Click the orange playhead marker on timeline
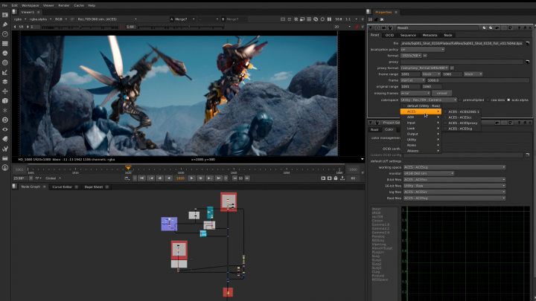This screenshot has width=536, height=301. coord(128,169)
